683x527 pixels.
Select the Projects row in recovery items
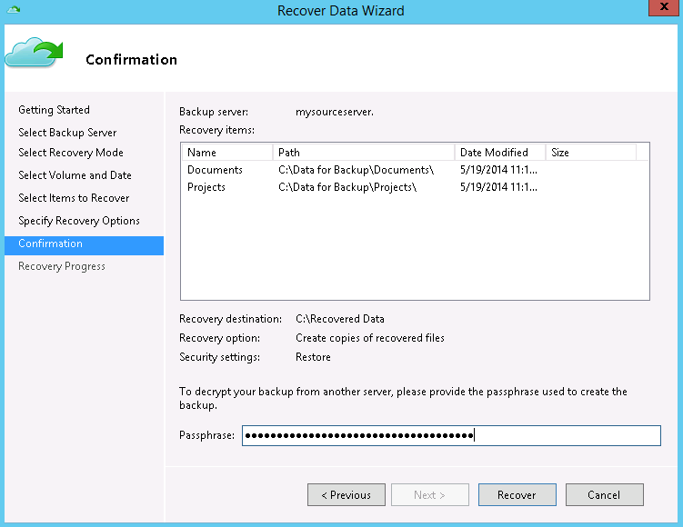point(206,187)
